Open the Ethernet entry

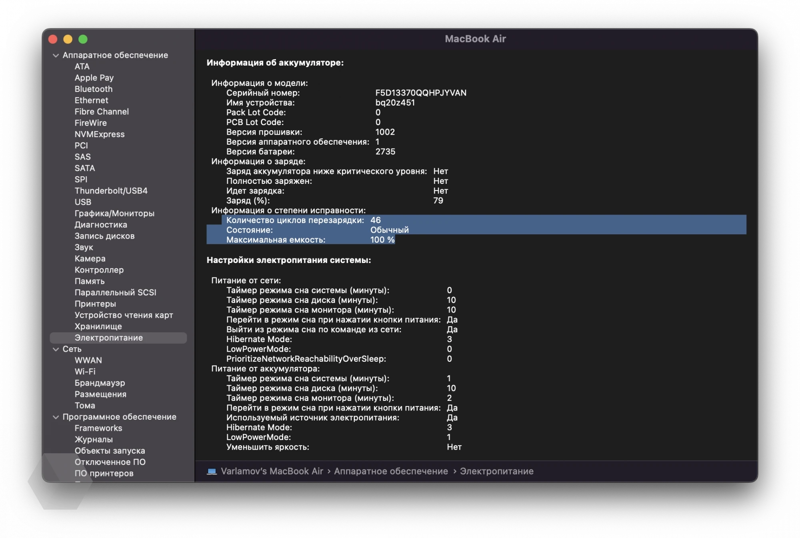[91, 100]
